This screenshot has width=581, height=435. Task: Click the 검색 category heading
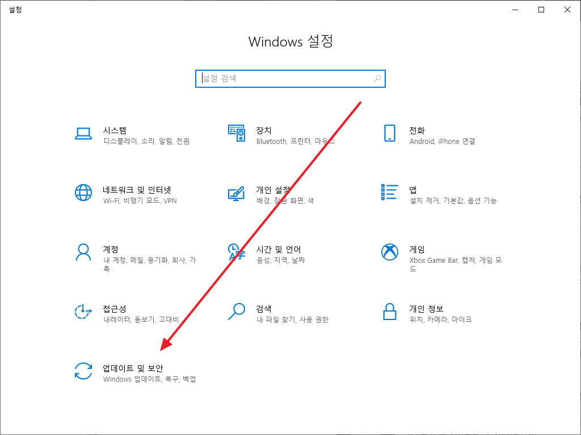click(264, 309)
